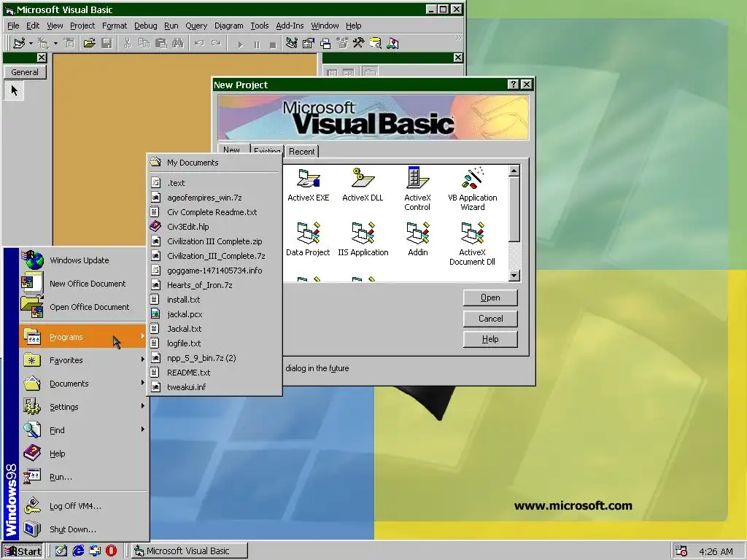The height and width of the screenshot is (560, 747).
Task: Open Civ Complete Readme.txt from Documents list
Action: click(x=214, y=212)
